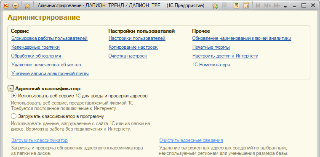Open Настройки пользователей link
The height and width of the screenshot is (157, 320).
pyautogui.click(x=137, y=38)
